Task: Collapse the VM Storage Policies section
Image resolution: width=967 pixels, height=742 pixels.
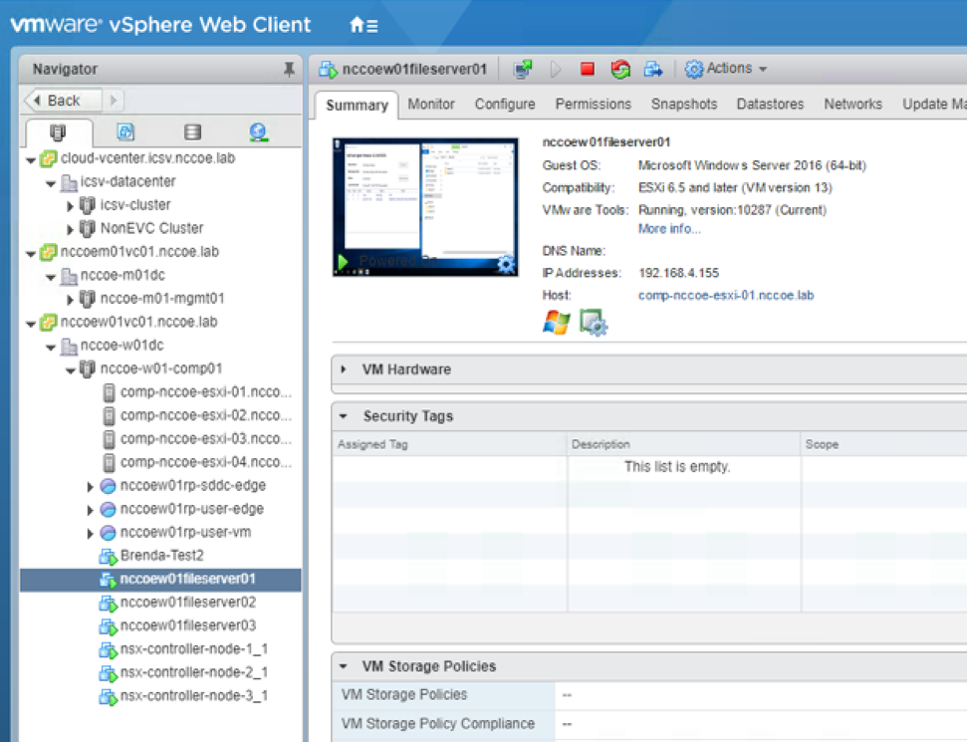Action: tap(344, 666)
